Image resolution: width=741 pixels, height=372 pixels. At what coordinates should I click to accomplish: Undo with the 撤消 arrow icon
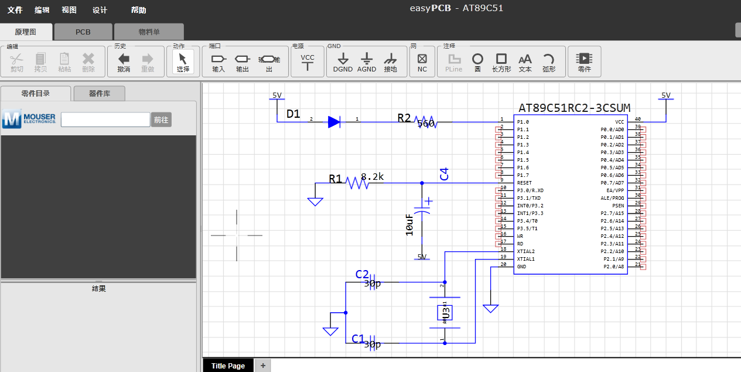124,59
